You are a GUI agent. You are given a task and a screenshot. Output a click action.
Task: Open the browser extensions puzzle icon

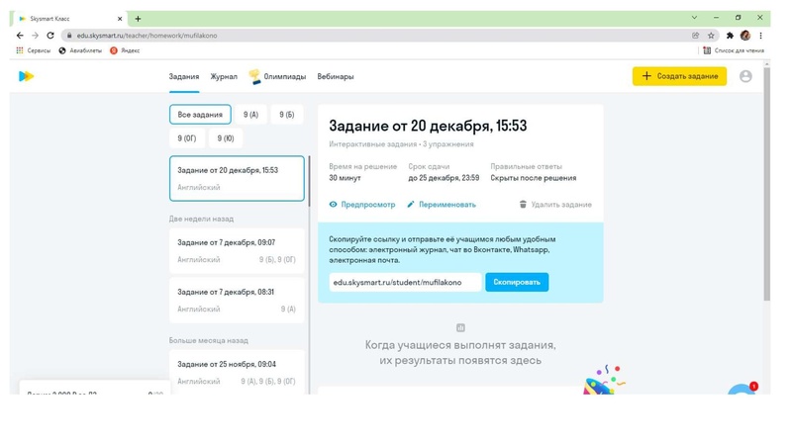point(730,36)
